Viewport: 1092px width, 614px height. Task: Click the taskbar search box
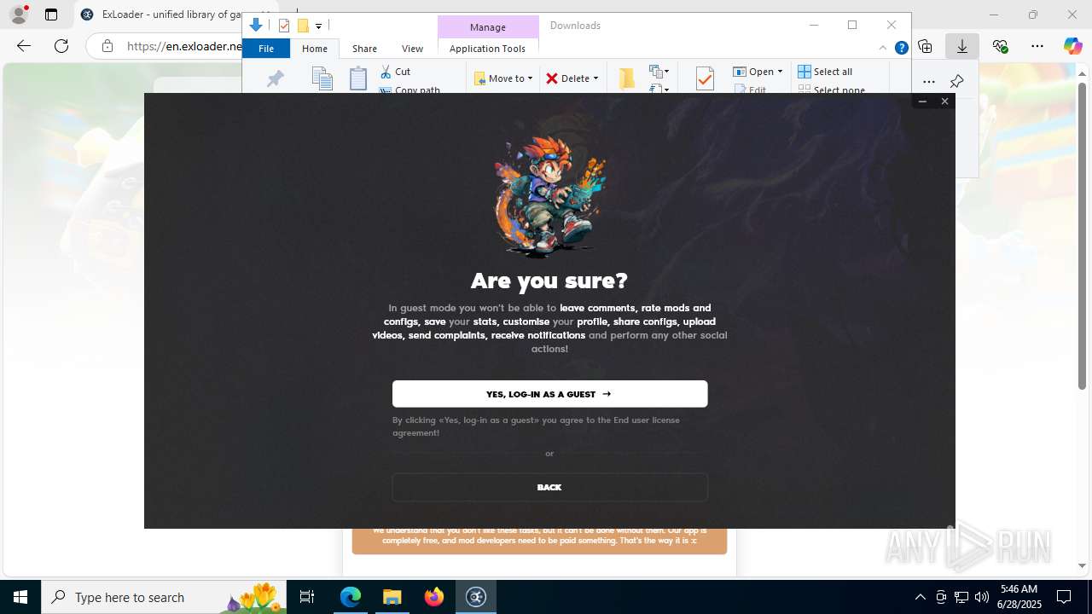coord(164,597)
